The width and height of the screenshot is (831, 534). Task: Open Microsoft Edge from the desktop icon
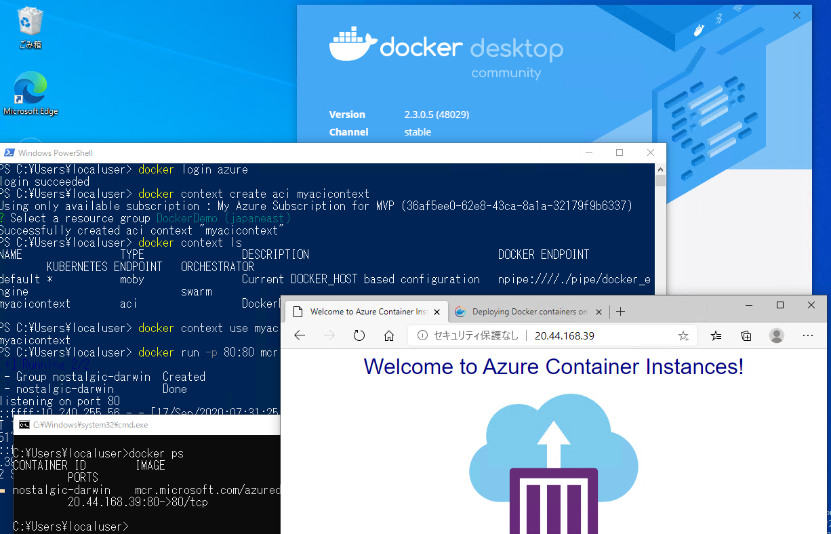click(x=30, y=88)
